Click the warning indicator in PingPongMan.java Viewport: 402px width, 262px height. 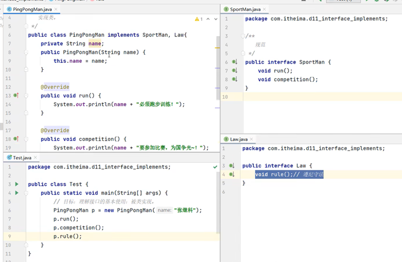(x=199, y=19)
